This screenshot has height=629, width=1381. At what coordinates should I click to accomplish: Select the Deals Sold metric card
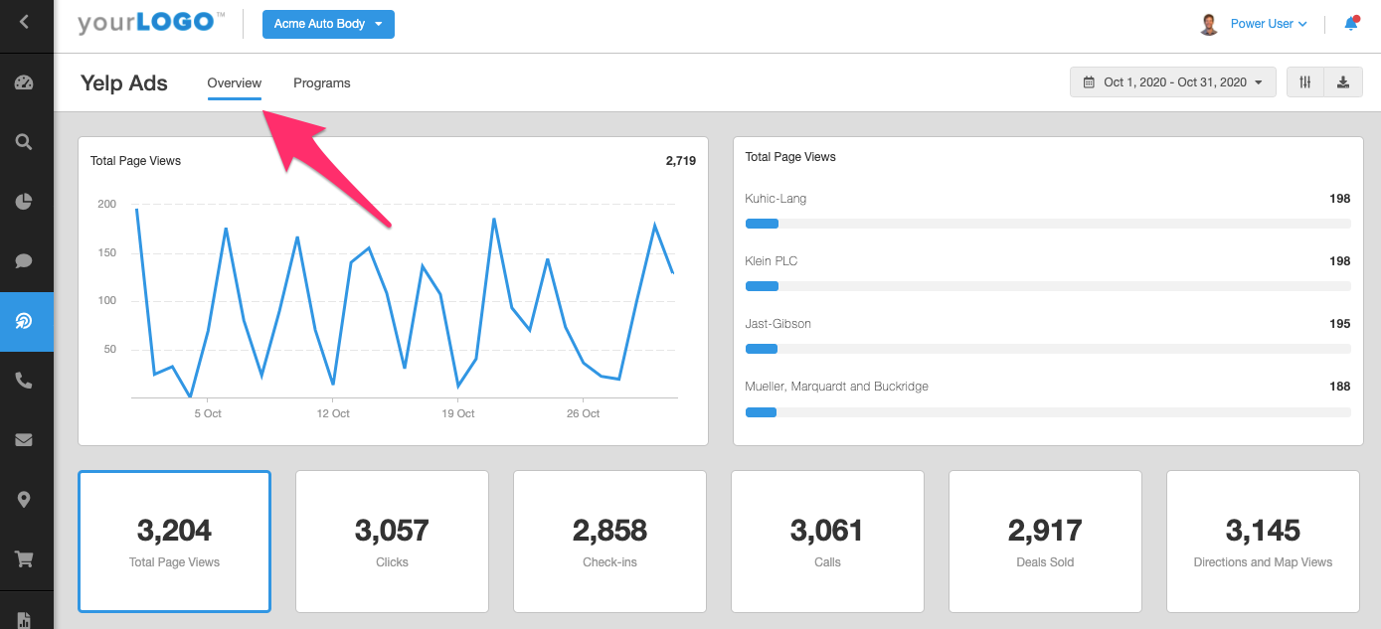tap(1045, 542)
